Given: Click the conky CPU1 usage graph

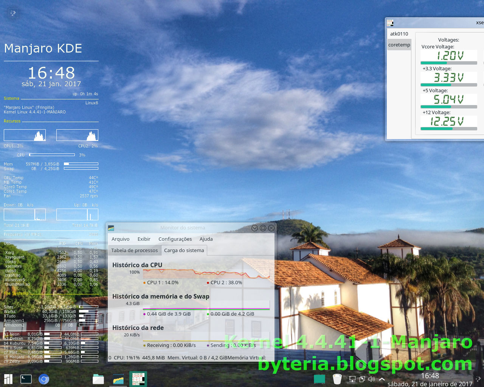Looking at the screenshot, I should 25,135.
